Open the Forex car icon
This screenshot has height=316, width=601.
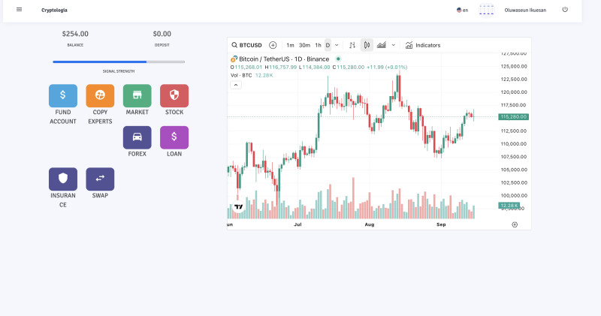(137, 137)
